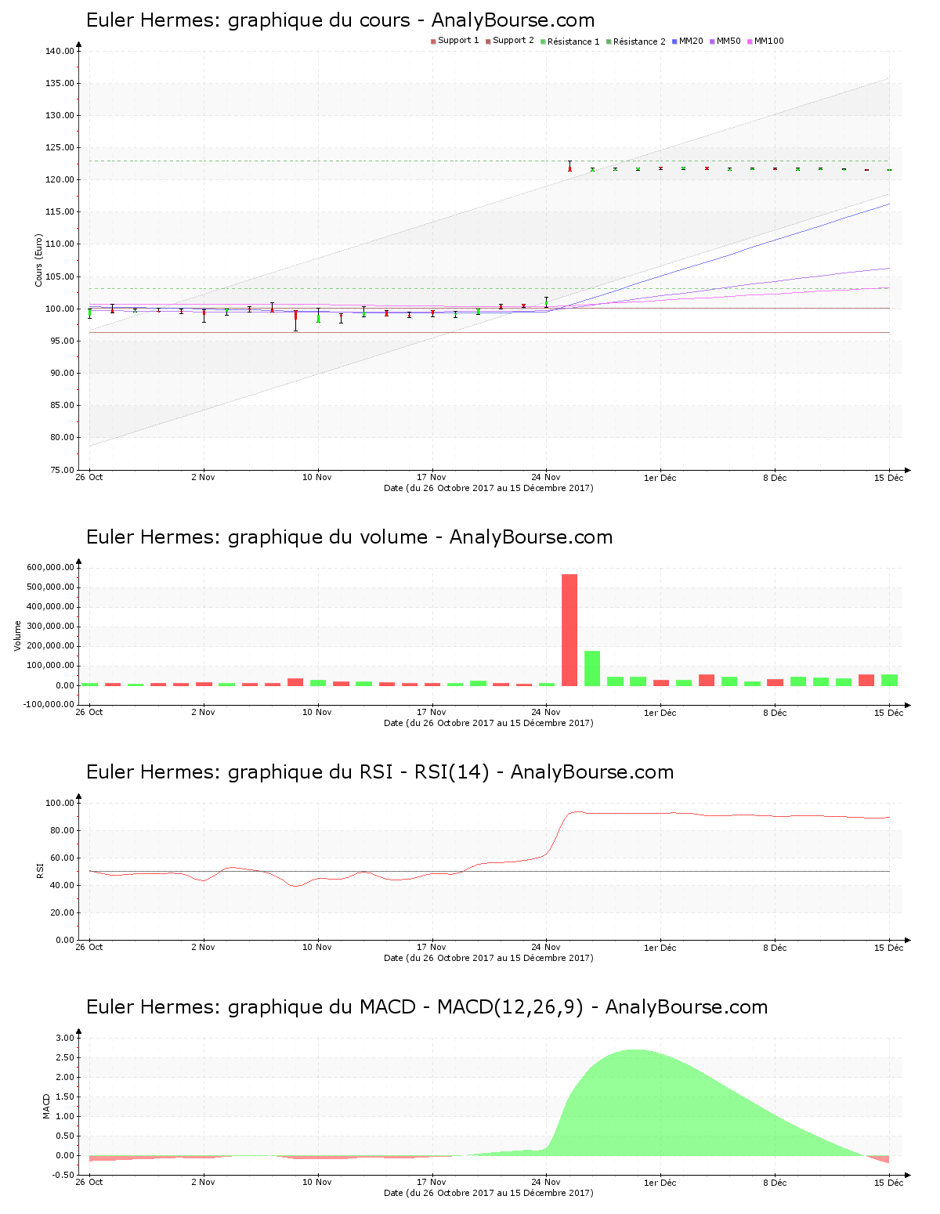
Task: Select the 'Résistance 1' legend label
Action: point(573,42)
